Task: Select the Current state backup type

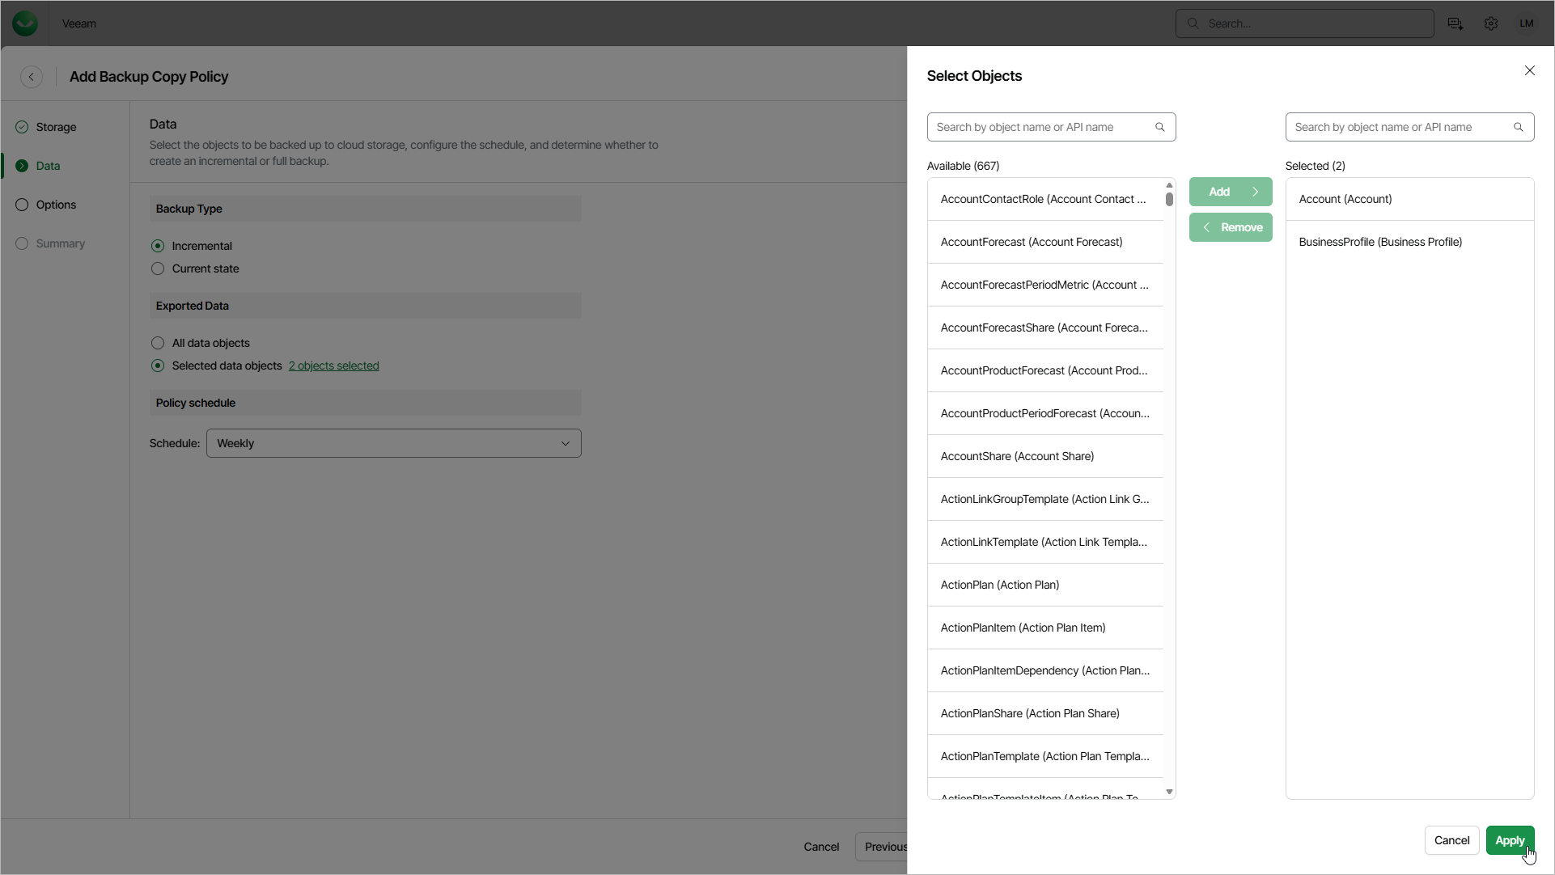Action: pos(158,268)
